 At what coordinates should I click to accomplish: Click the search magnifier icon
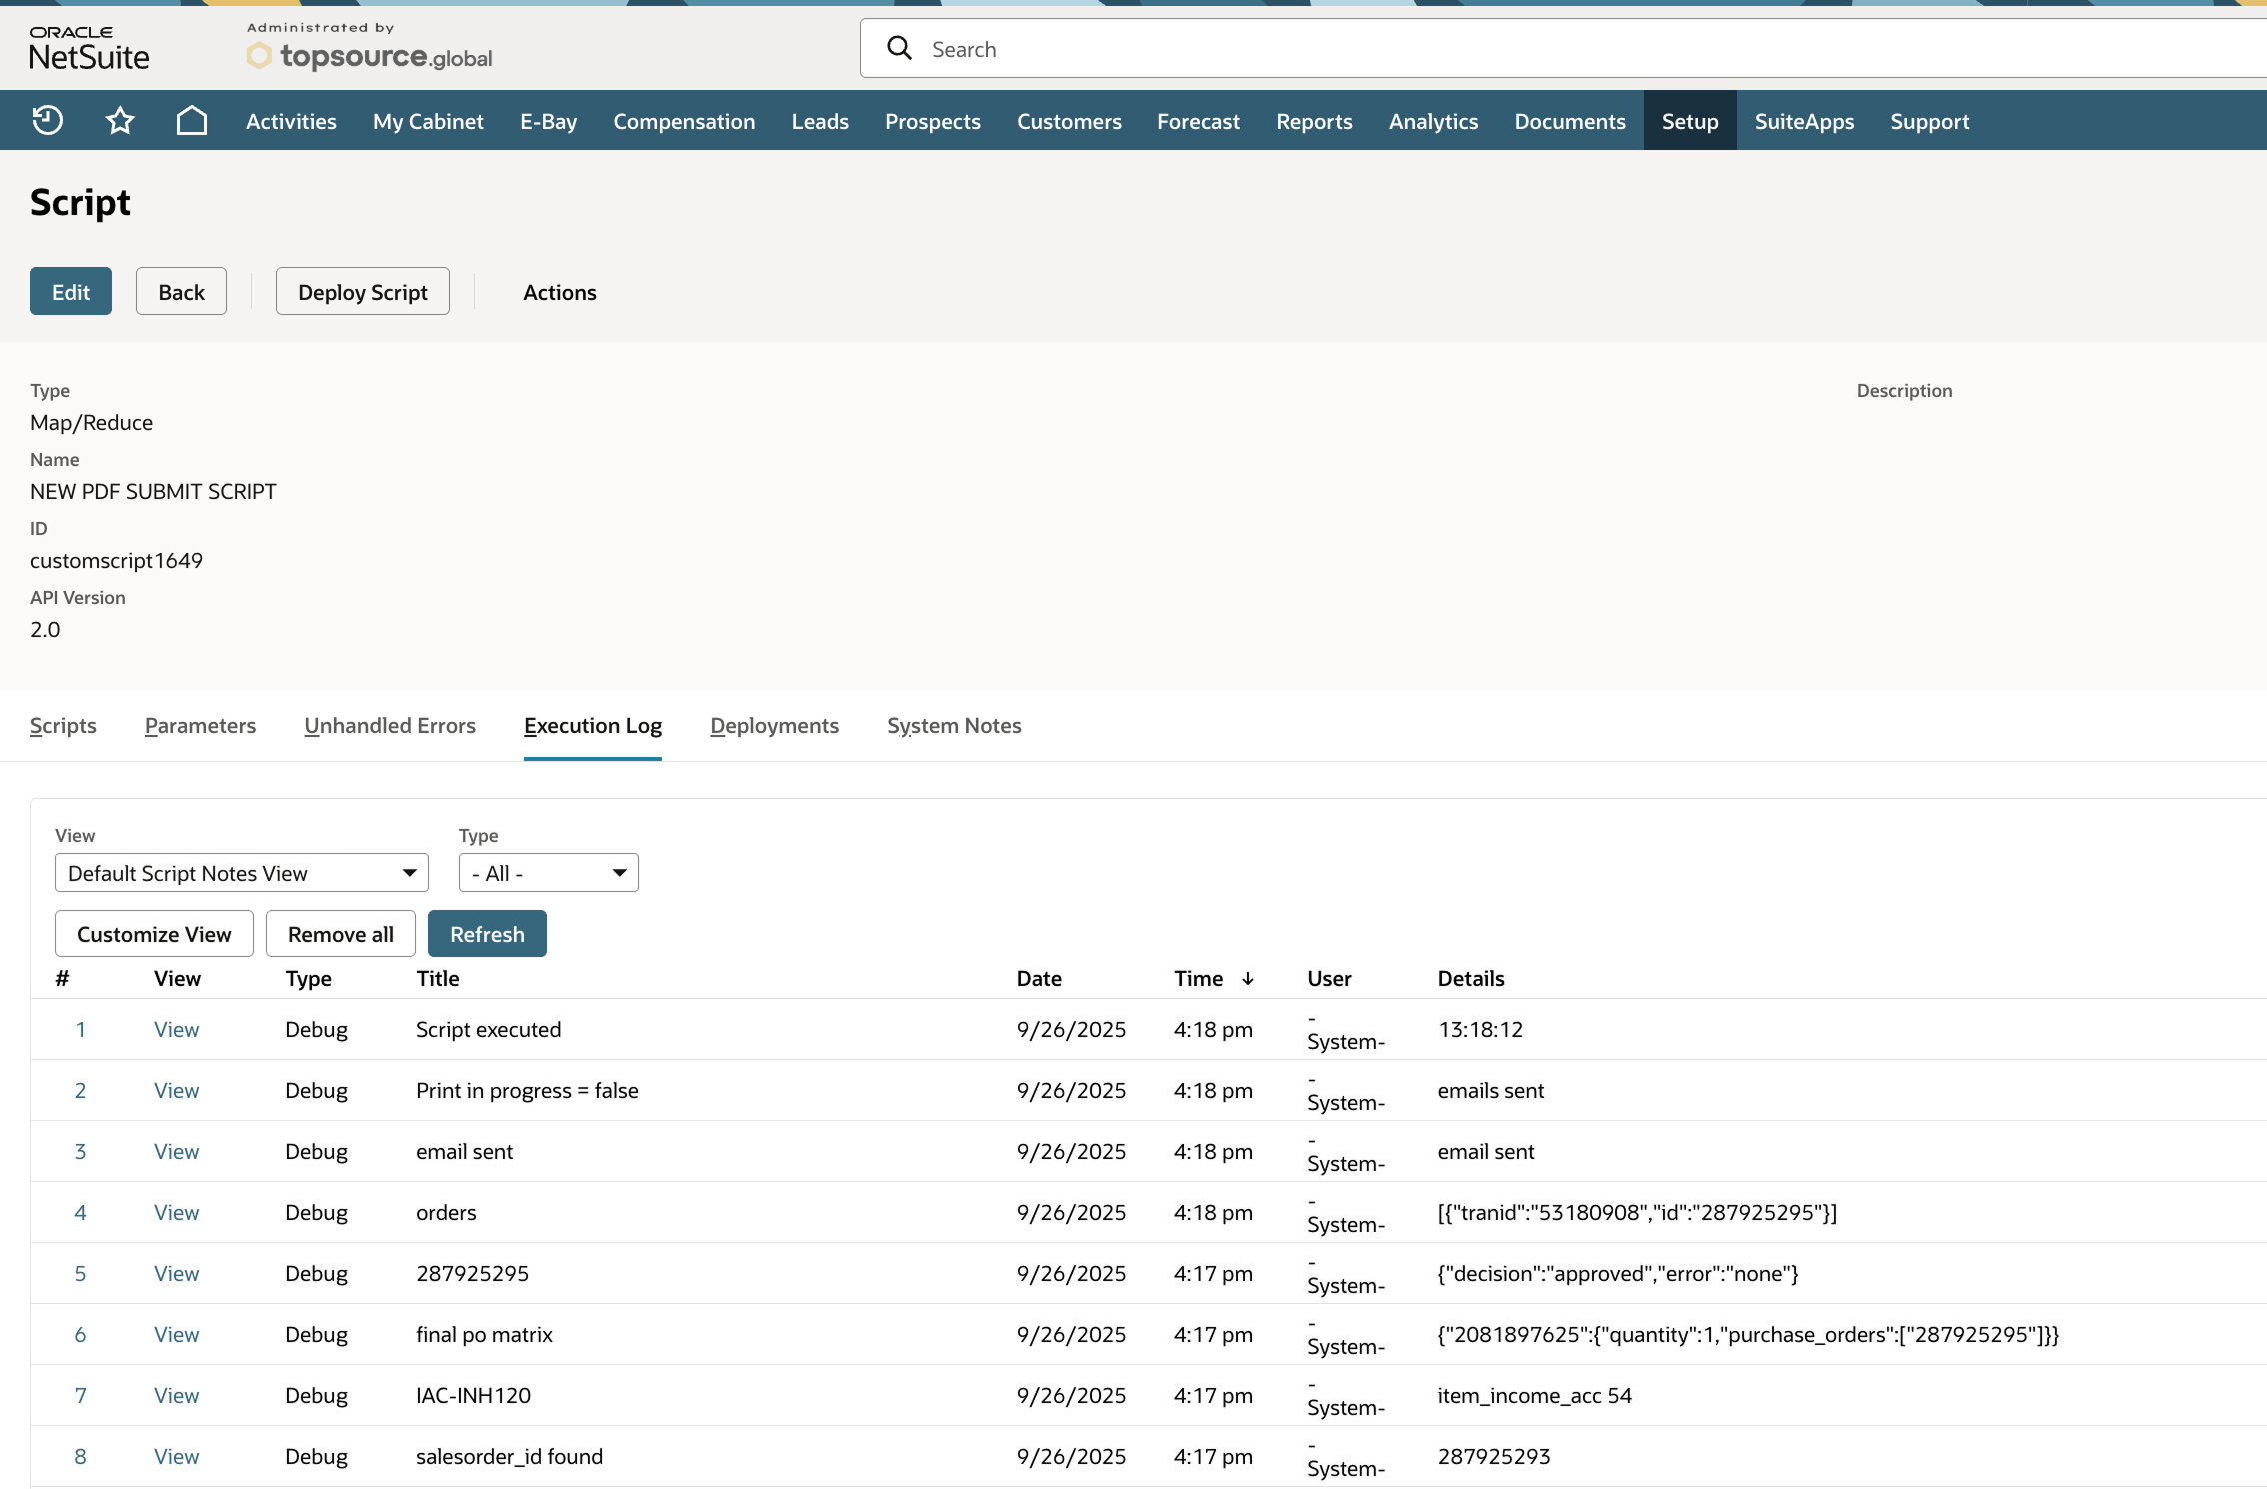[899, 48]
